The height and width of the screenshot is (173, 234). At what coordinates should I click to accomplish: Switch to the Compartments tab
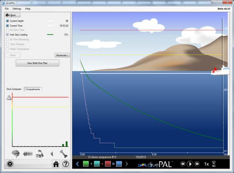point(33,89)
